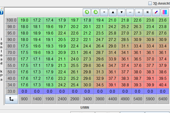The image size is (170, 113).
Task: Open the color gradient settings button
Action: coord(165,12)
